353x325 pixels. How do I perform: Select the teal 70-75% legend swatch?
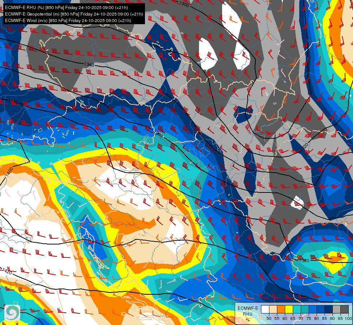coord(305,309)
